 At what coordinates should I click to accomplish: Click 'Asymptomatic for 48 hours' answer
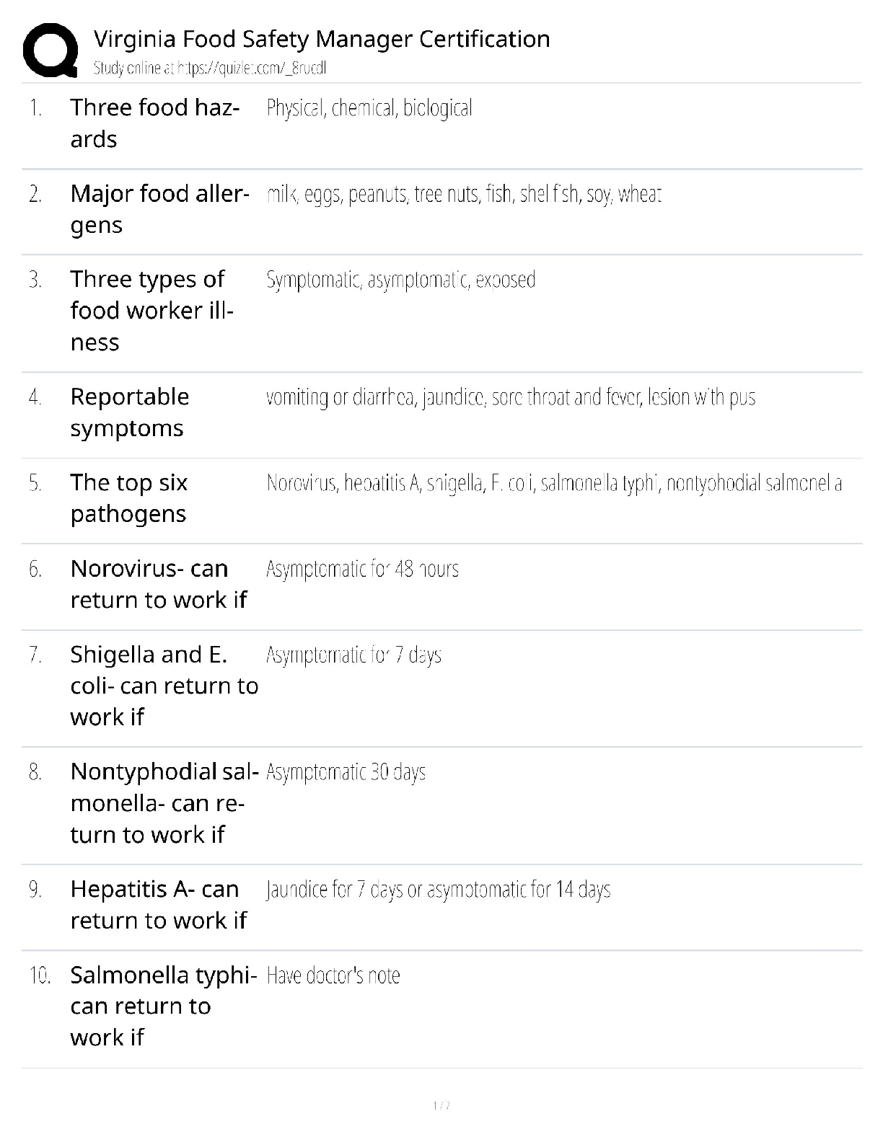(x=362, y=569)
